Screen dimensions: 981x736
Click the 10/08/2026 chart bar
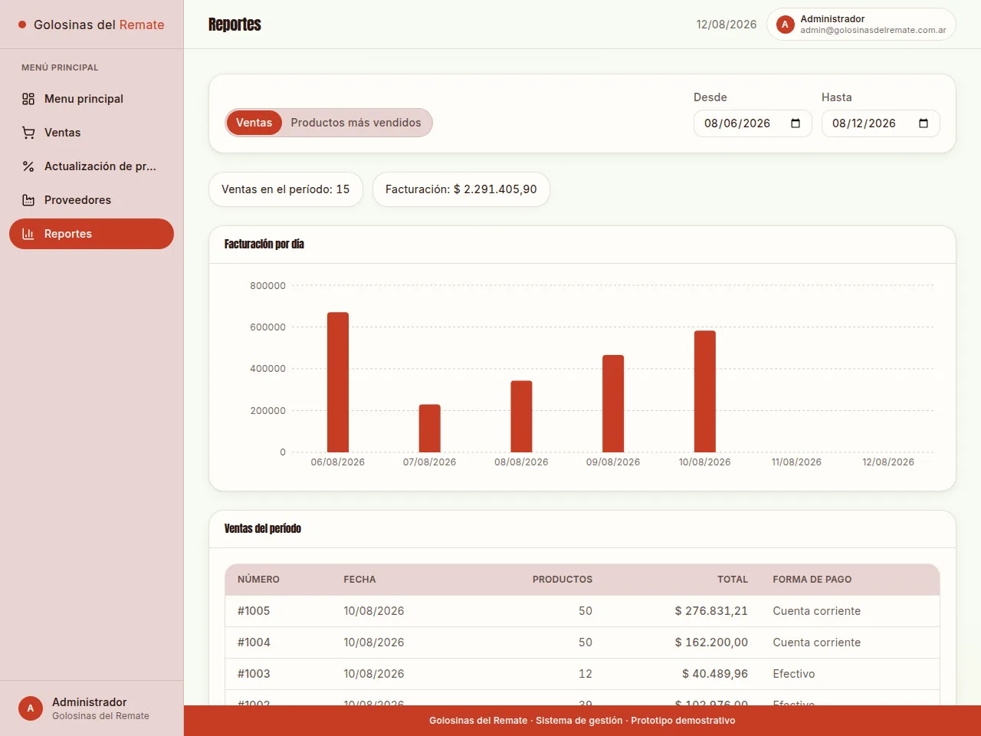[x=705, y=391]
